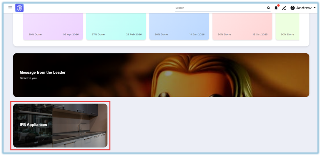Open the hamburger navigation menu
Screen dimensions: 321x156
(10, 8)
